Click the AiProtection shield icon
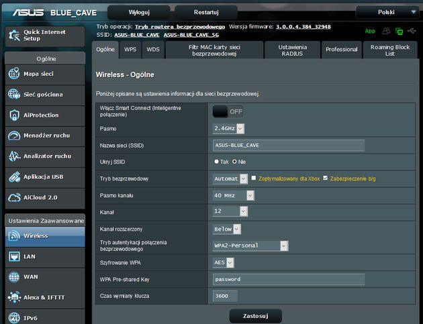The width and height of the screenshot is (423, 324). [14, 115]
